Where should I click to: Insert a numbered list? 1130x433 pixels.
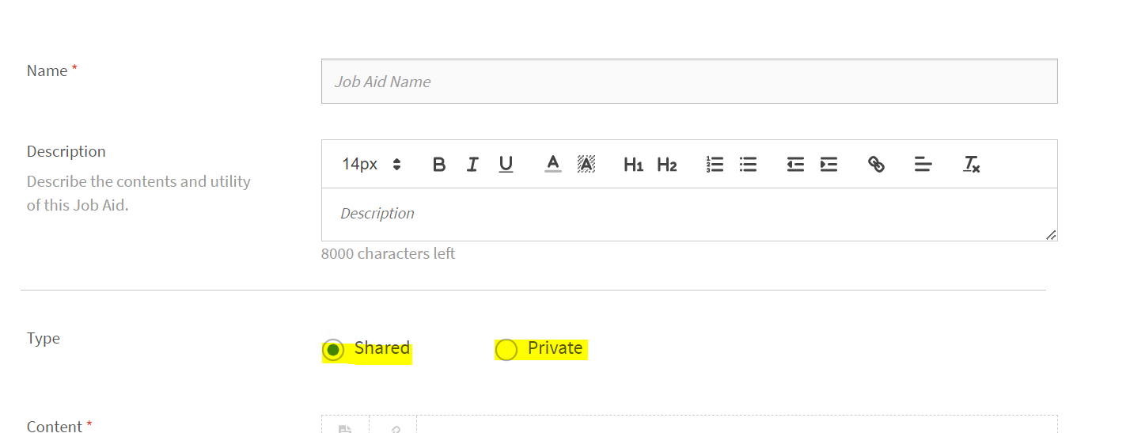pyautogui.click(x=715, y=165)
